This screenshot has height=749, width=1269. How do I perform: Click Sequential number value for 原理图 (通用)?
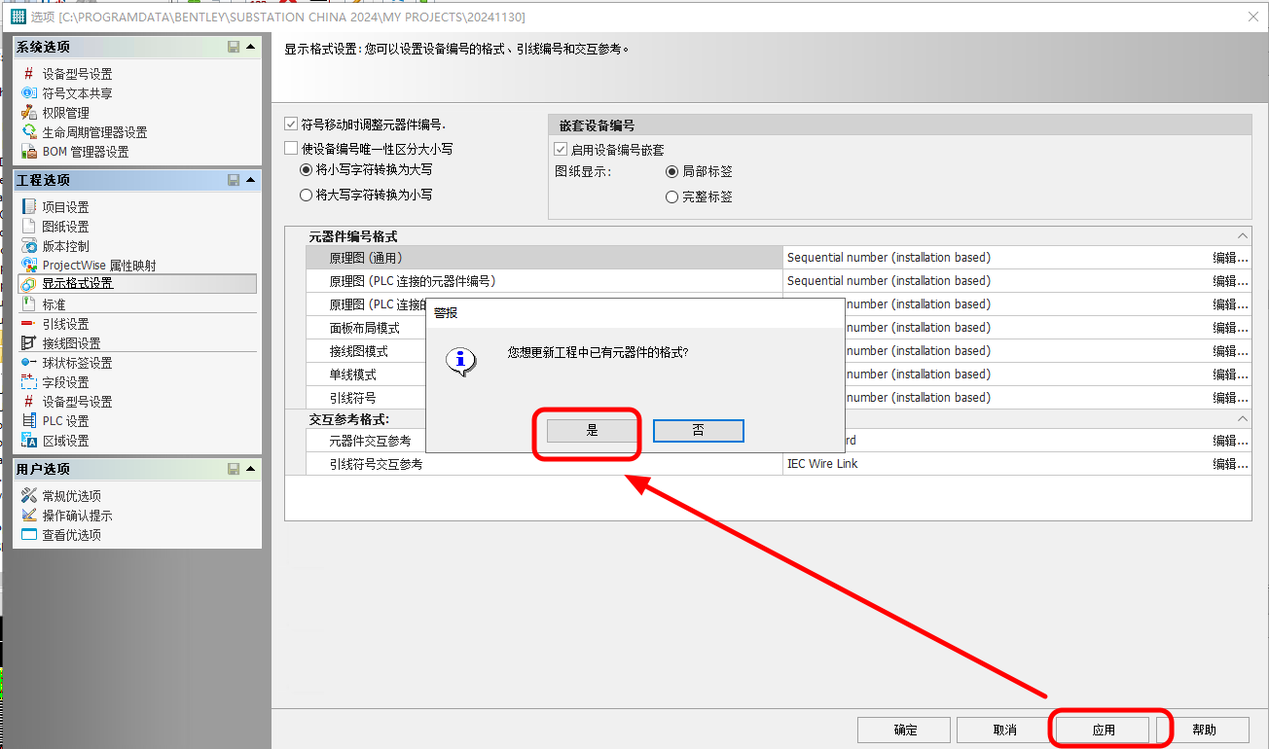coord(888,258)
